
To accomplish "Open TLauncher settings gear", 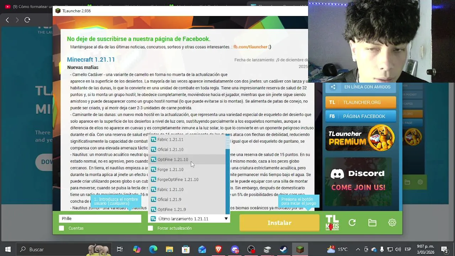I will point(392,223).
